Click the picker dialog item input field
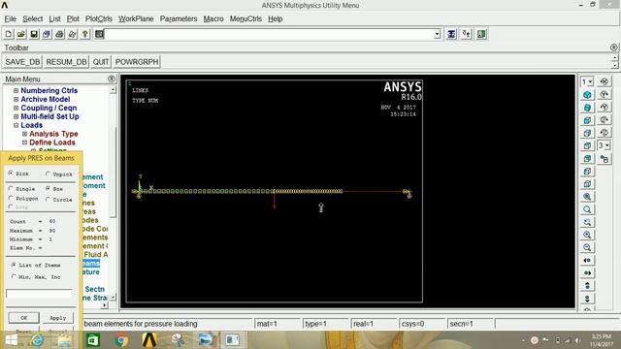This screenshot has width=621, height=349. 39,294
